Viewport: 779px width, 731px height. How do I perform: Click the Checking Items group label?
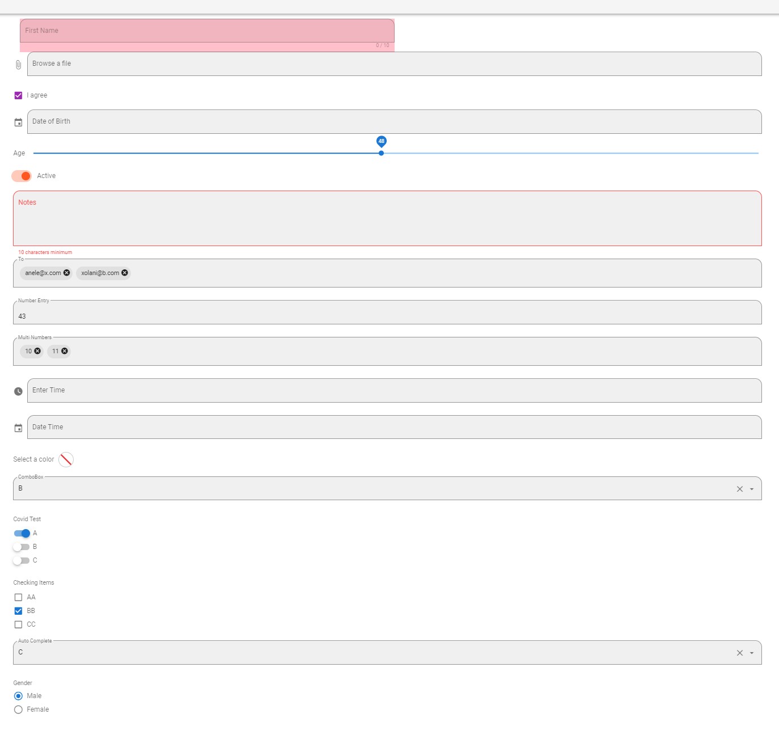[x=33, y=582]
